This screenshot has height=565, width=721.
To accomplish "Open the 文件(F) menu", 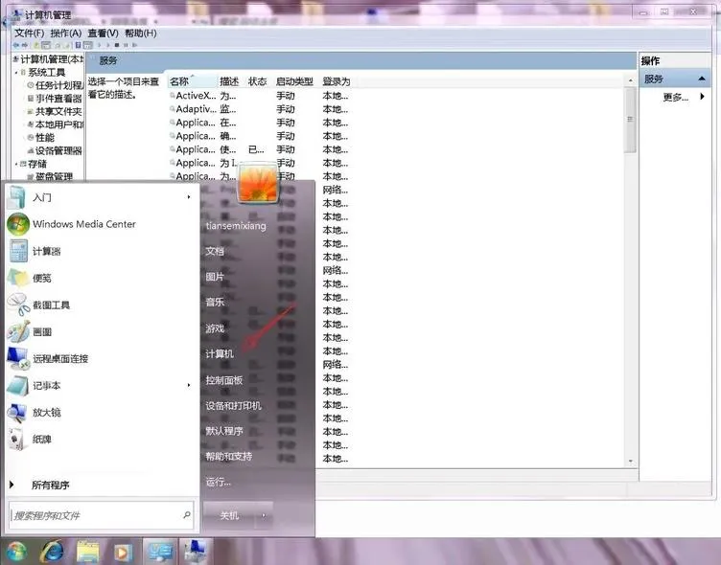I will [x=30, y=34].
